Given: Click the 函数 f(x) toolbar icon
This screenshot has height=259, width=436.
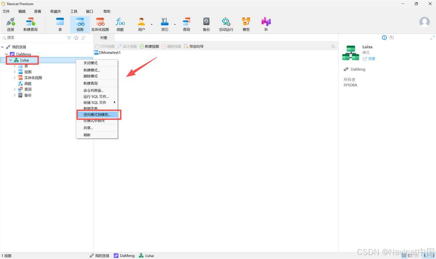Looking at the screenshot, I should pyautogui.click(x=120, y=24).
